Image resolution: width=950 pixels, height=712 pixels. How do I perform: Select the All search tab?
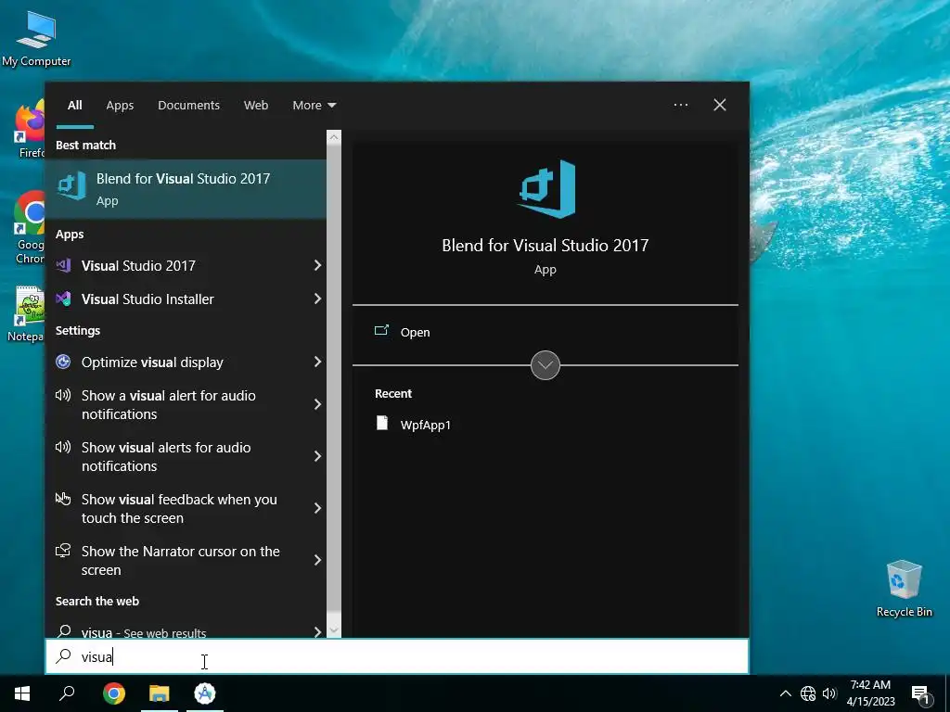click(75, 105)
